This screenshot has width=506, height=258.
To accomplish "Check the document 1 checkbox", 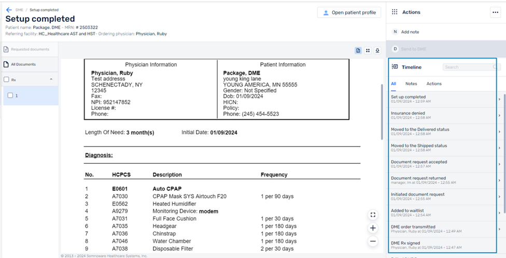I will point(10,95).
